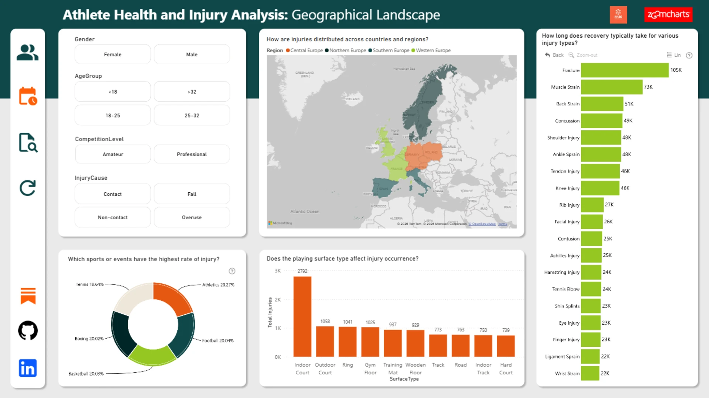
Task: Select the Wrist Strain recovery bar
Action: point(590,373)
